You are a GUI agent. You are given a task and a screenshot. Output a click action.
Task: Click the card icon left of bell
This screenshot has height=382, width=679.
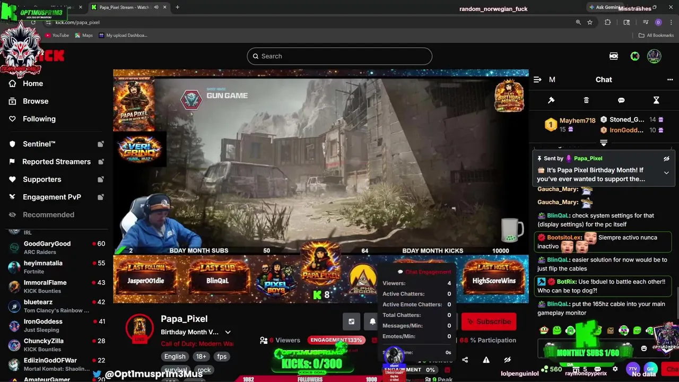click(351, 322)
